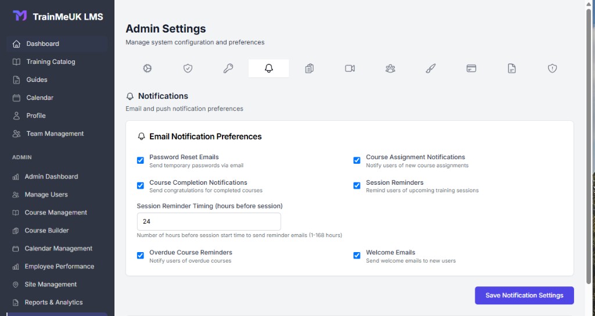Click the Guides document icon
595x316 pixels.
(x=16, y=80)
